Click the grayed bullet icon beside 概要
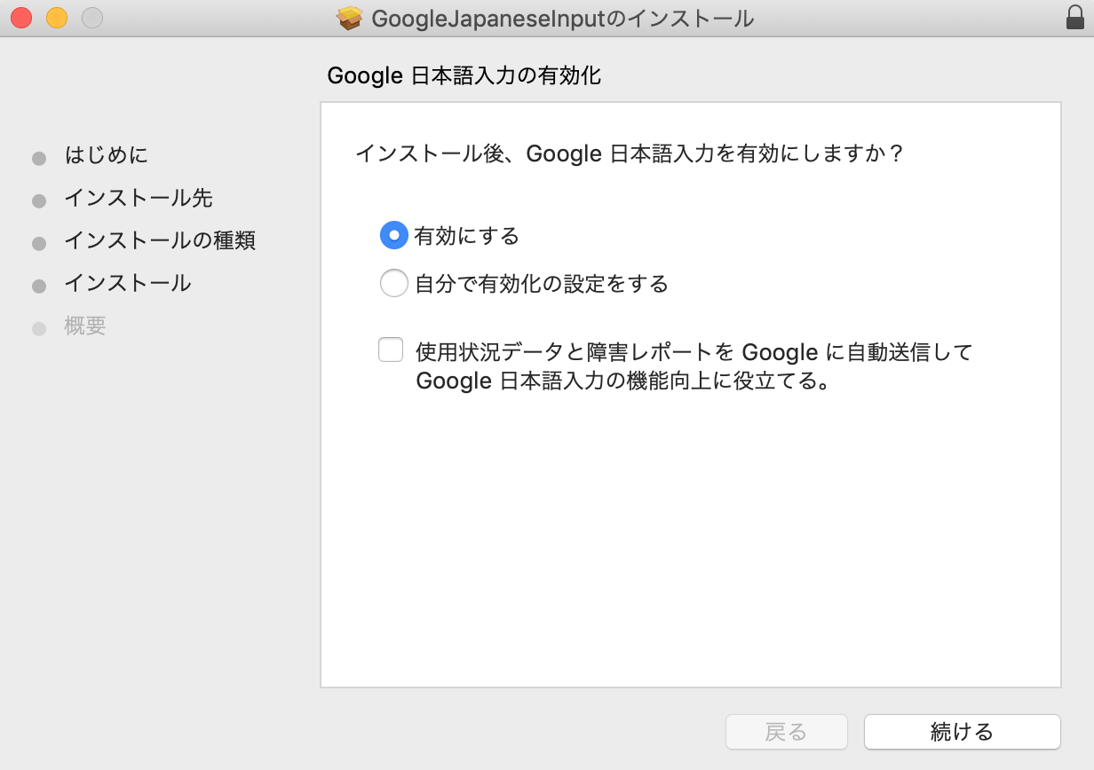1094x770 pixels. pos(39,327)
